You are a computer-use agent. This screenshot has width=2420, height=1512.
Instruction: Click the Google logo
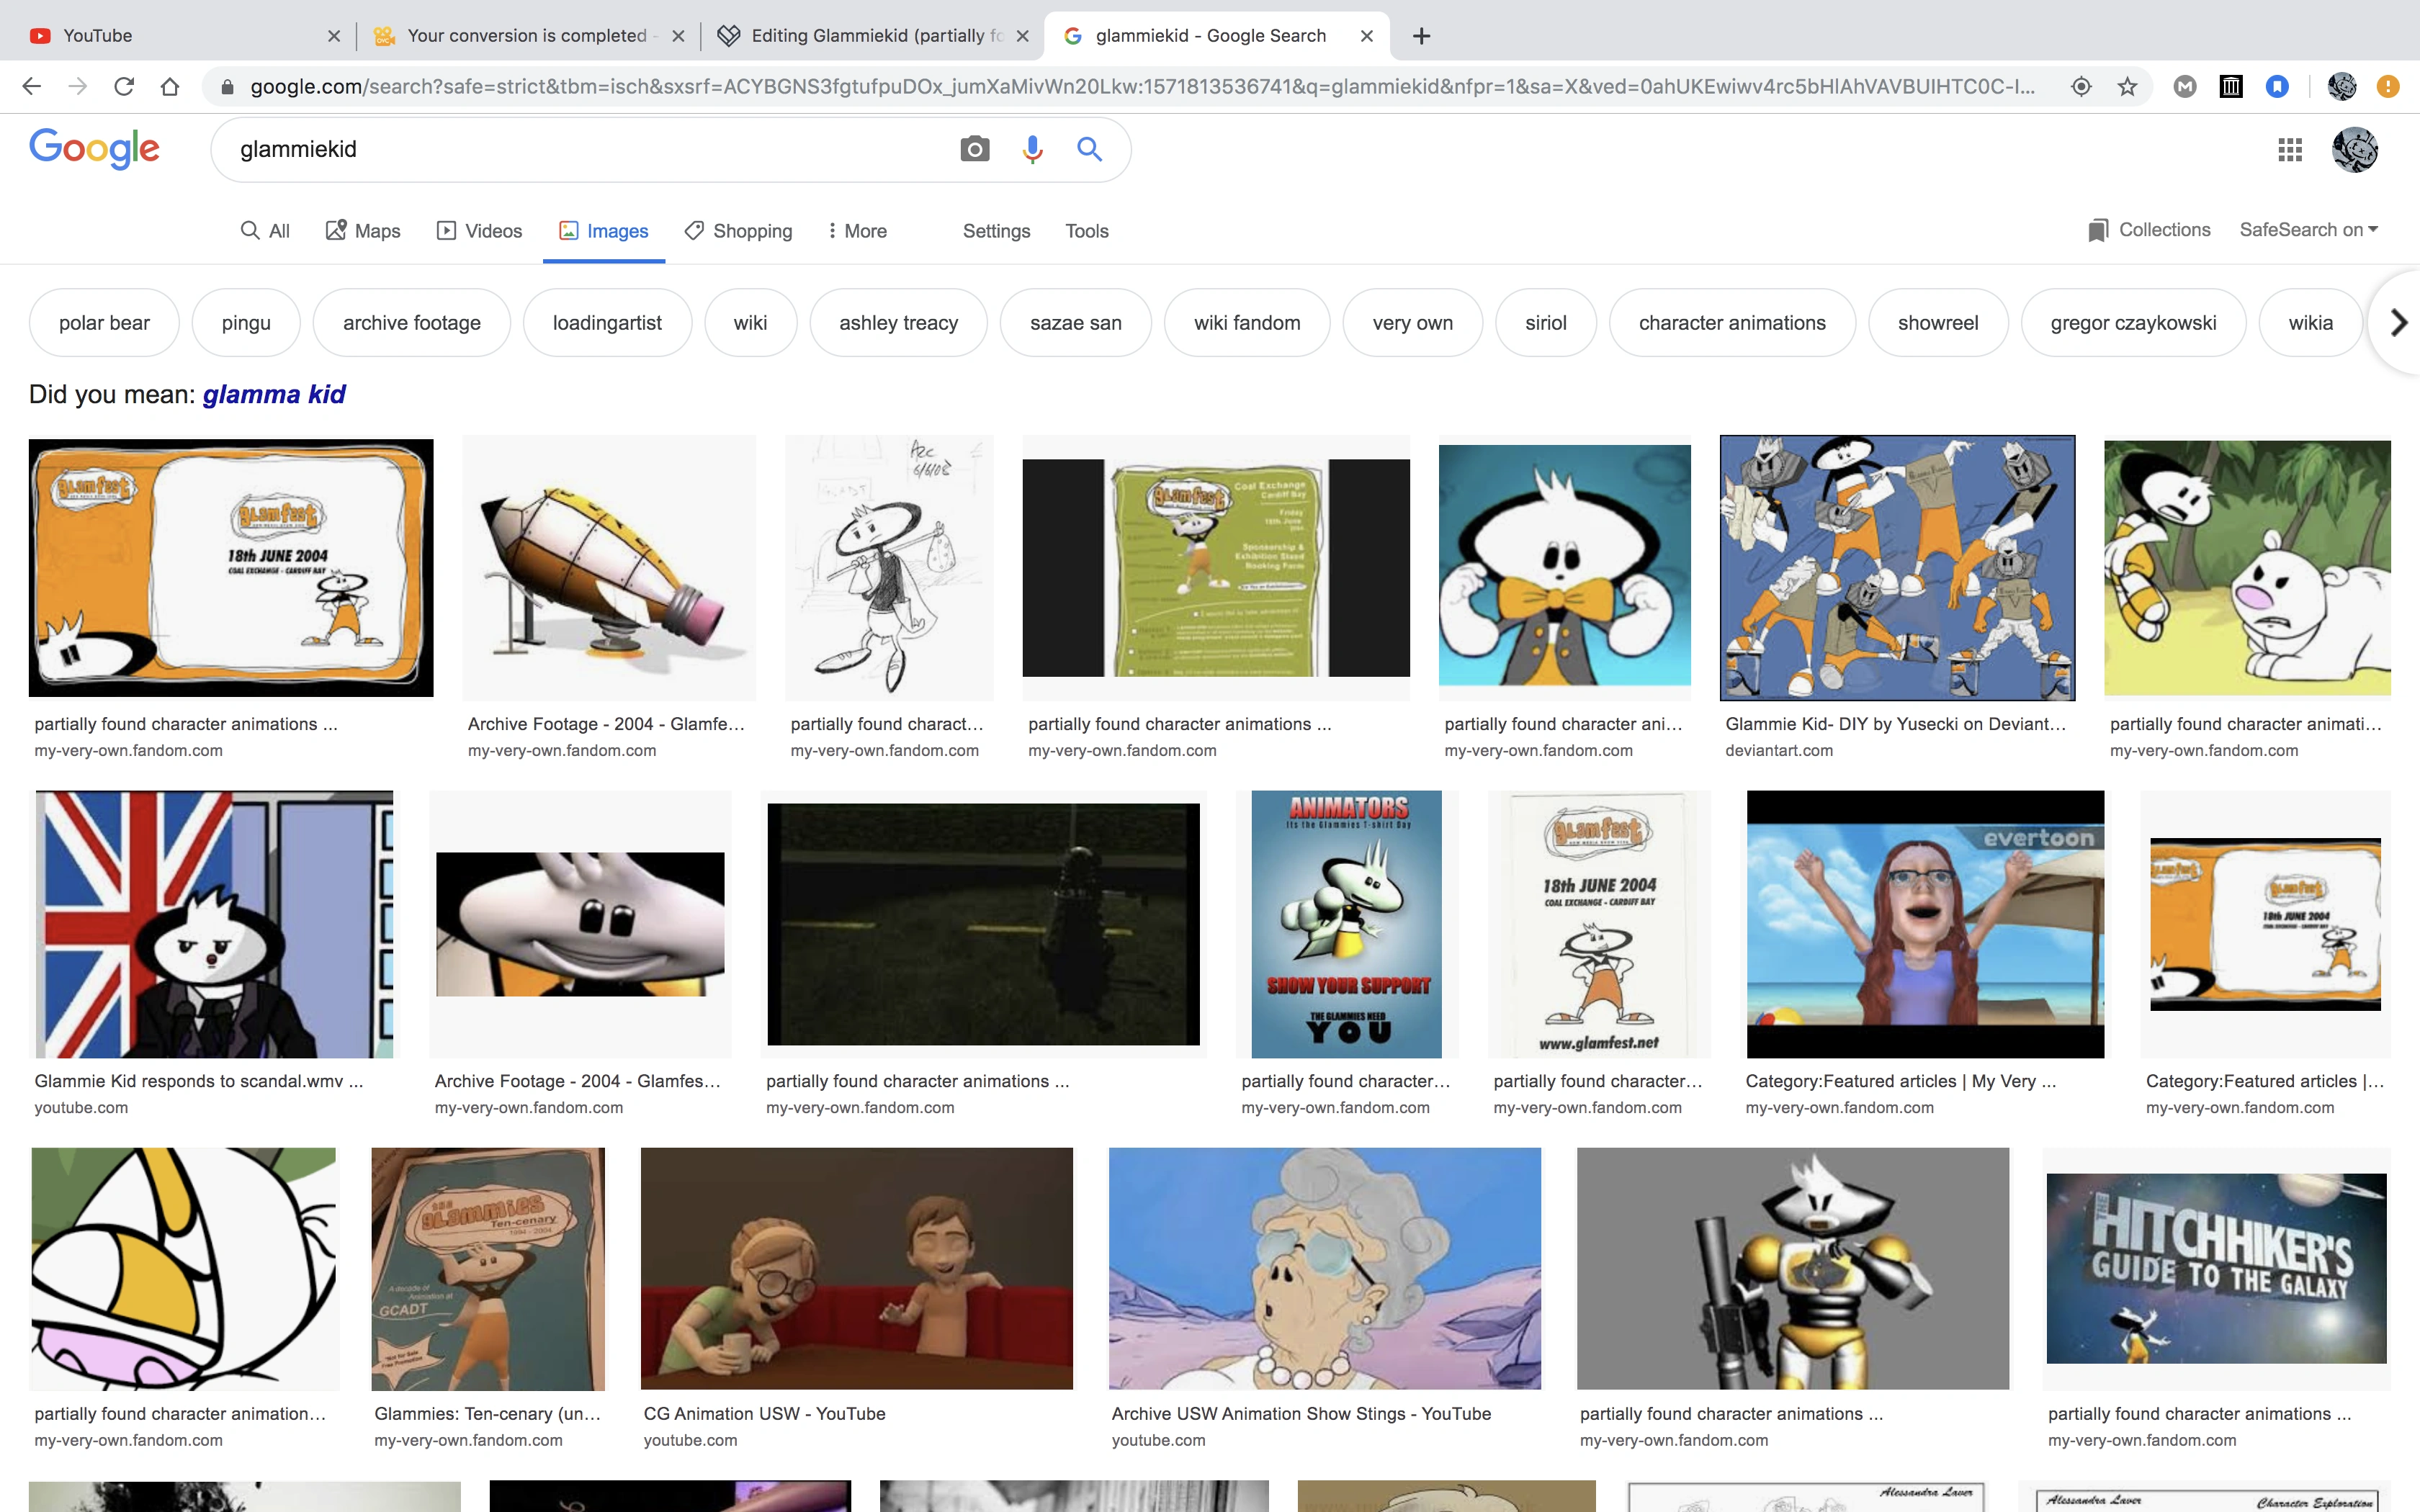point(94,149)
